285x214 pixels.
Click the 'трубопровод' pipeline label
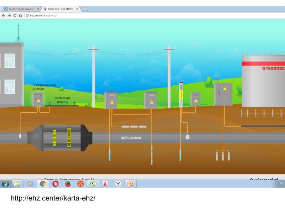[x=130, y=138]
